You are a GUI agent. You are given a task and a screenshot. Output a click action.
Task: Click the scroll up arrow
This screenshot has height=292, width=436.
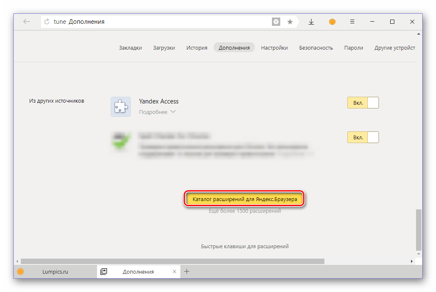point(419,34)
